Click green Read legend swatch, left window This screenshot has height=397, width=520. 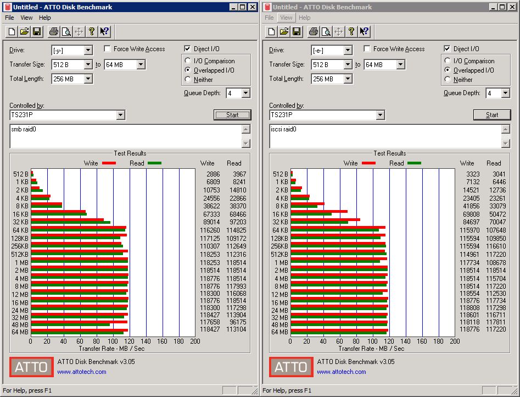[x=154, y=163]
